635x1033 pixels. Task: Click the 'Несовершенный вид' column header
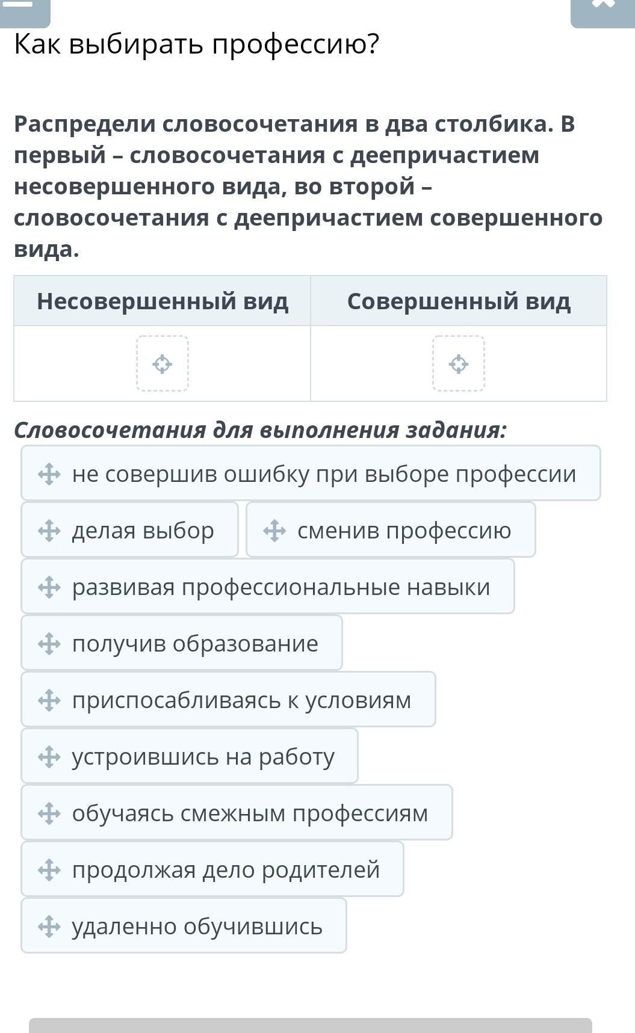(163, 301)
